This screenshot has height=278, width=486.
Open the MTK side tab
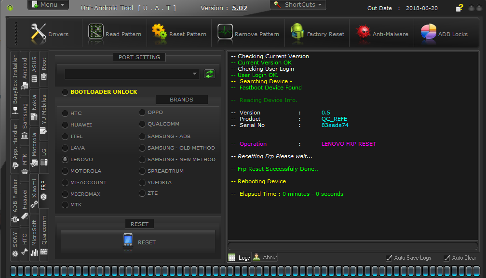pyautogui.click(x=25, y=164)
